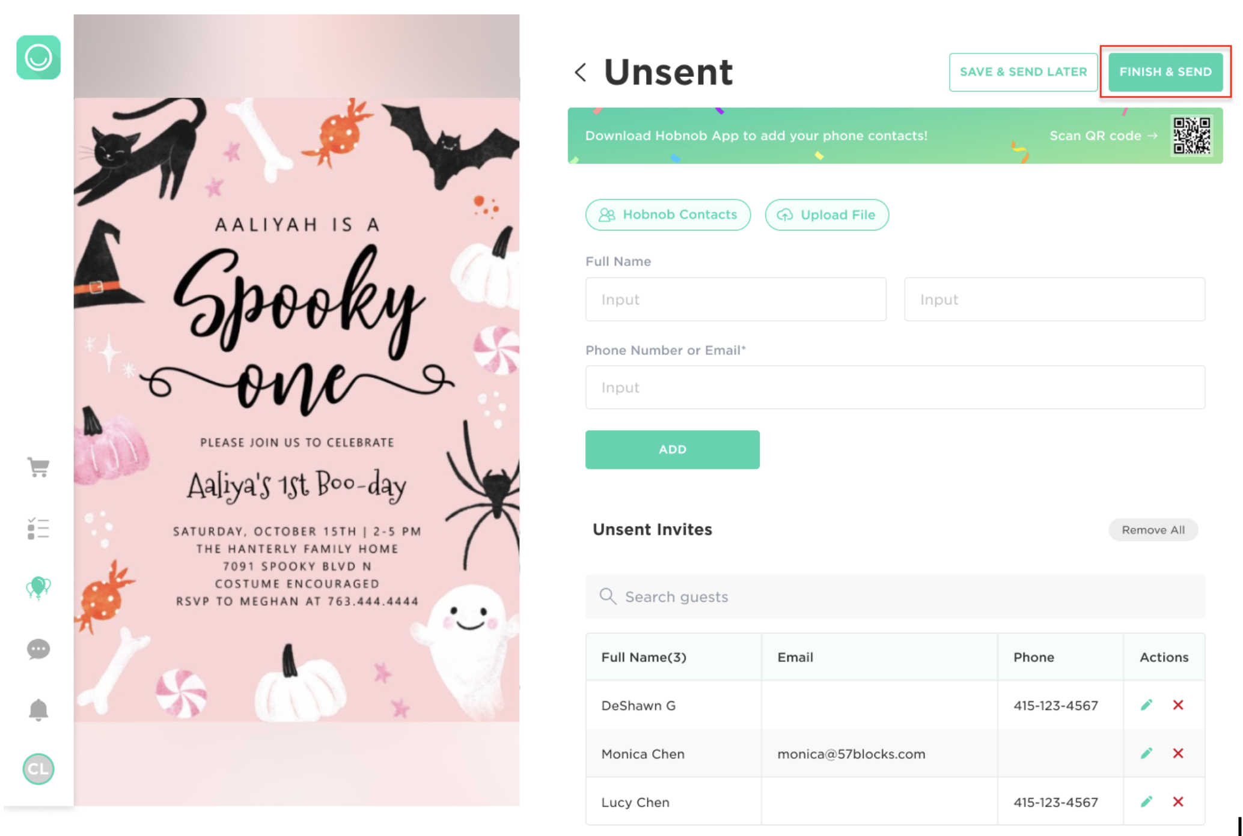
Task: Select the balloons events icon
Action: click(x=38, y=588)
